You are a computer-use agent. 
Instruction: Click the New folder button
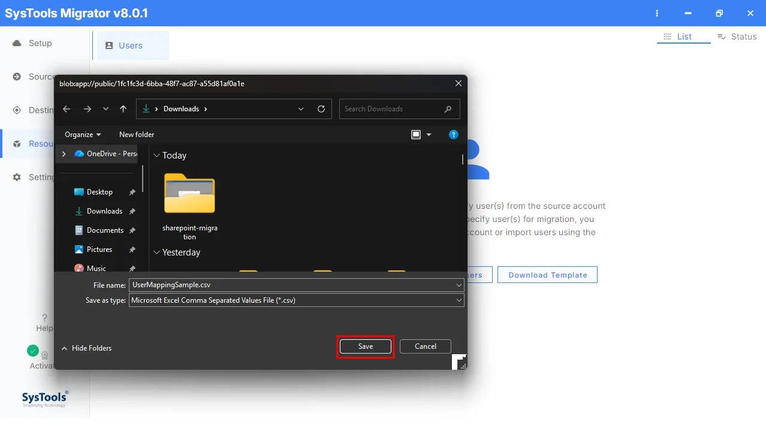(137, 135)
